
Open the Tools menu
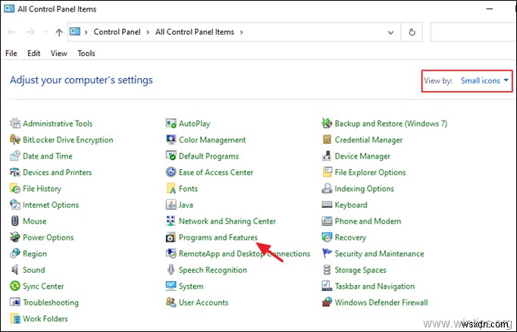86,54
